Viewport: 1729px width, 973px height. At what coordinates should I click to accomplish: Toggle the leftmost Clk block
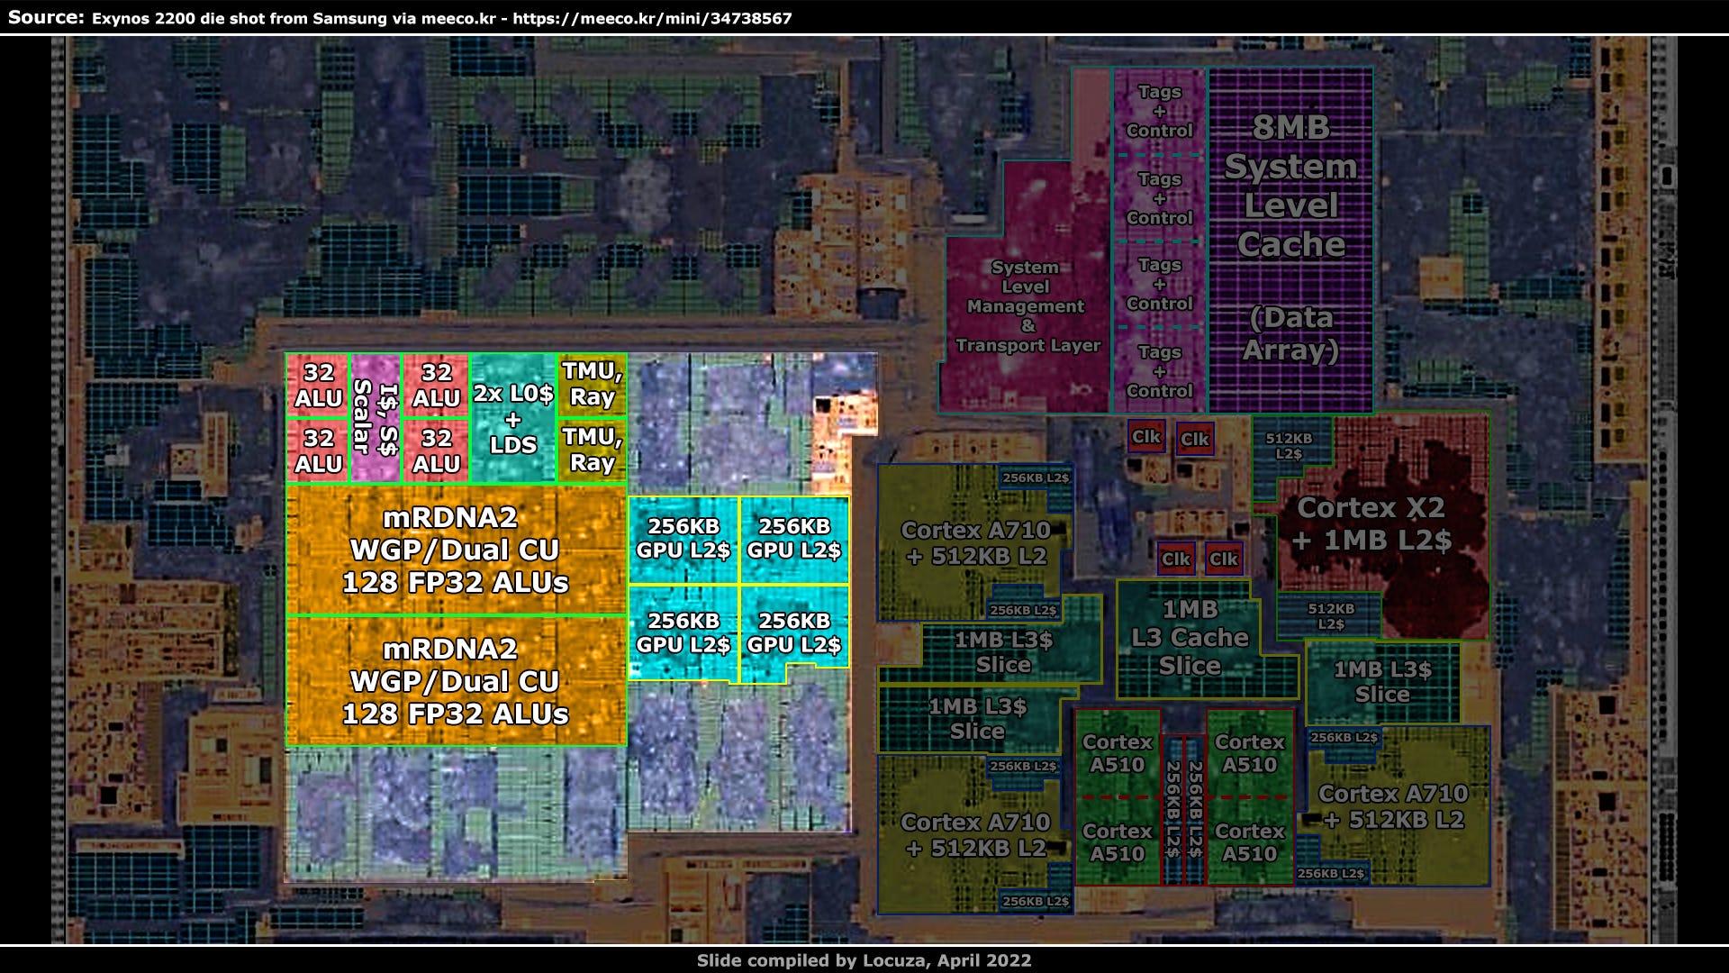1147,438
